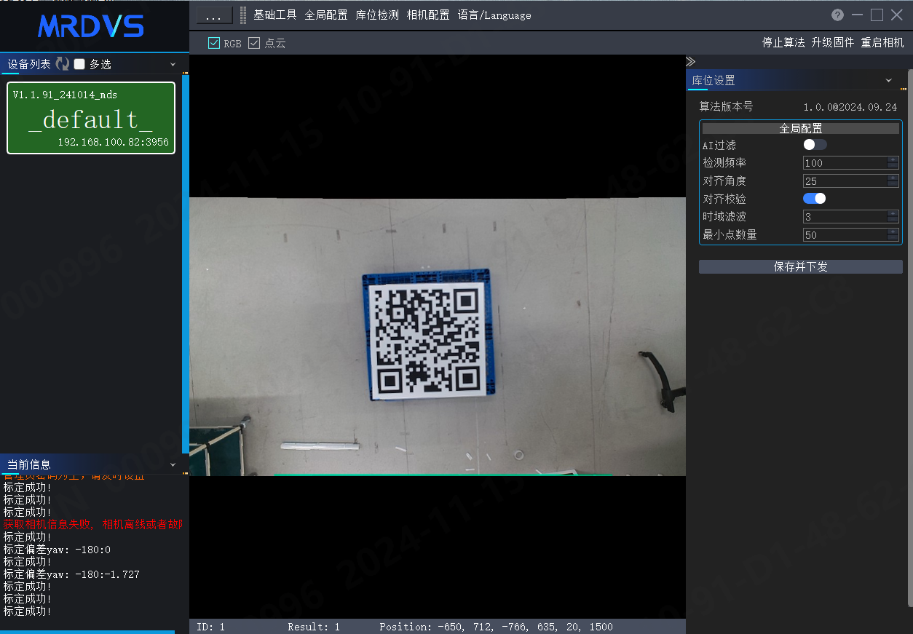
Task: Click the log line "标定偏差yaw: -180:-1.727"
Action: point(71,574)
